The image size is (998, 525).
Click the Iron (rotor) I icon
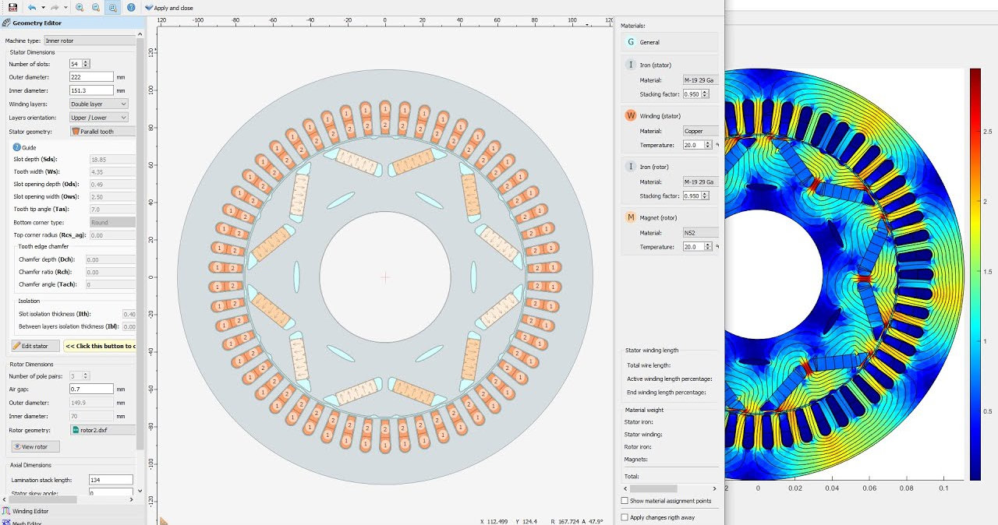coord(632,167)
